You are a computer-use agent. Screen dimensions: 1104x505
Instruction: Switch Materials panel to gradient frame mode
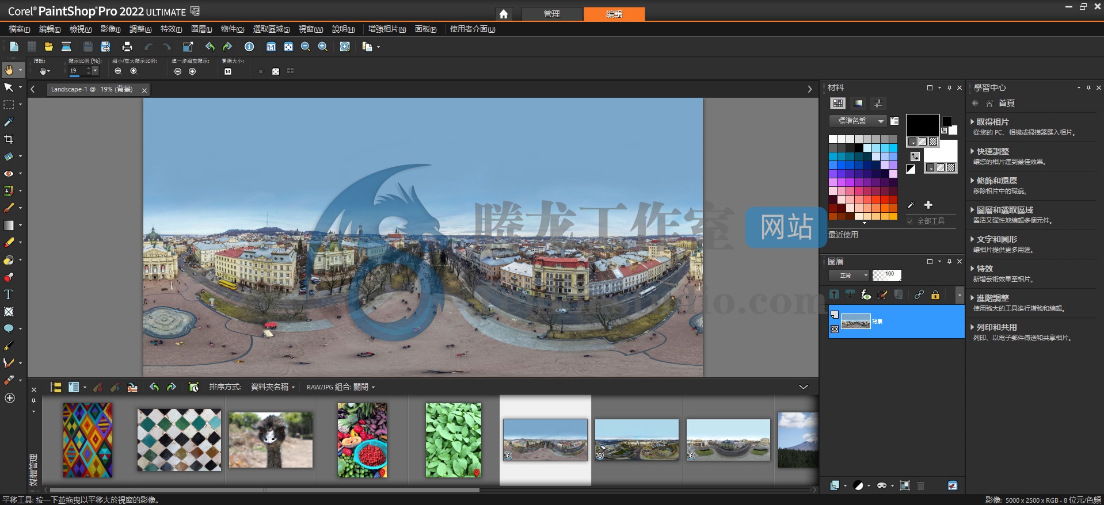[x=858, y=104]
